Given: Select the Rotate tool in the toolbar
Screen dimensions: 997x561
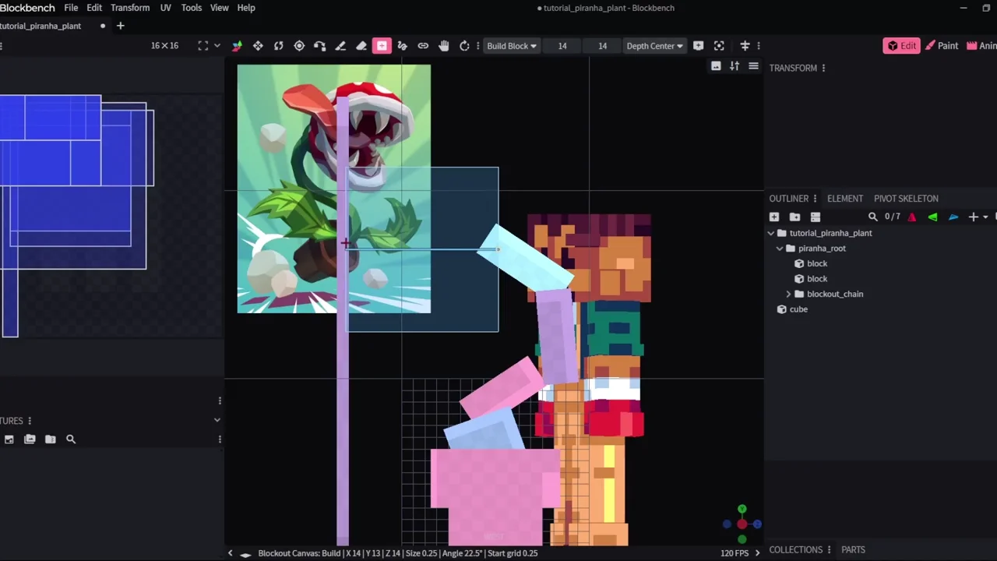Looking at the screenshot, I should pyautogui.click(x=278, y=46).
